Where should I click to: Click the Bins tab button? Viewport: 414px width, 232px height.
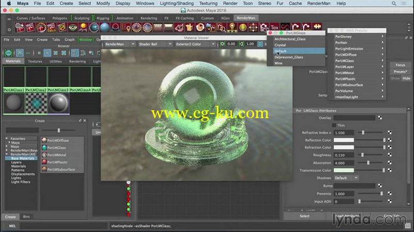pyautogui.click(x=26, y=217)
